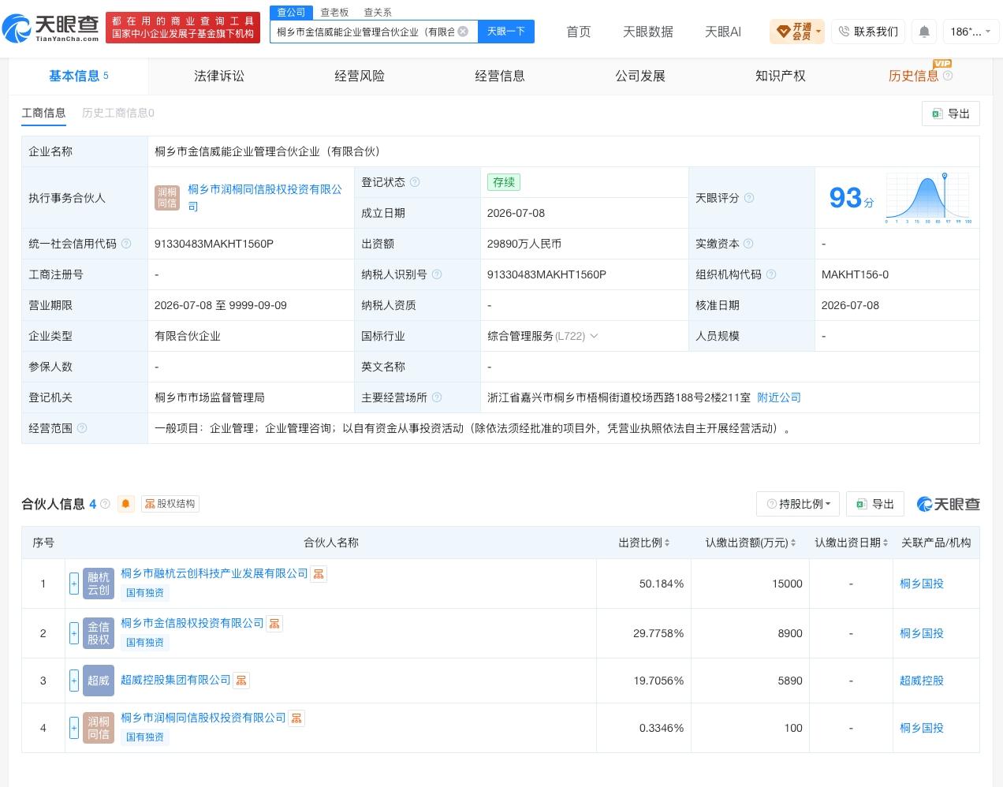This screenshot has height=787, width=1003.
Task: Switch to 基本信息 tab
Action: coord(78,76)
